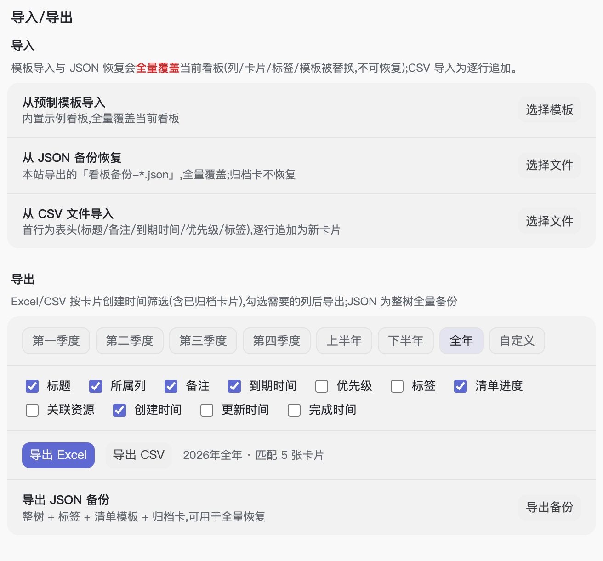The width and height of the screenshot is (603, 561).
Task: Enable the 优先级 column checkbox
Action: pyautogui.click(x=322, y=386)
